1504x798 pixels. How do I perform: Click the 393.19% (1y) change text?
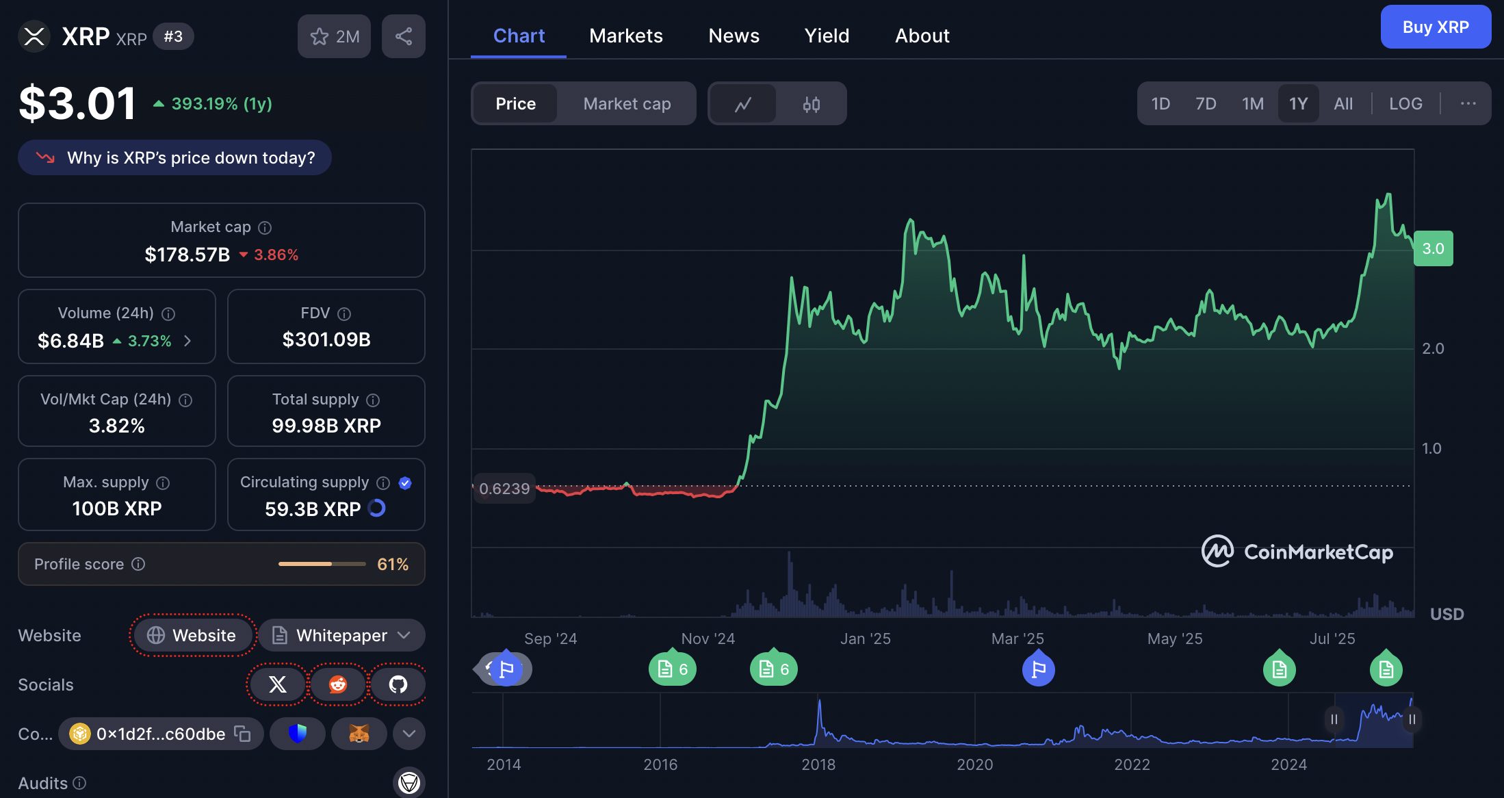tap(222, 103)
